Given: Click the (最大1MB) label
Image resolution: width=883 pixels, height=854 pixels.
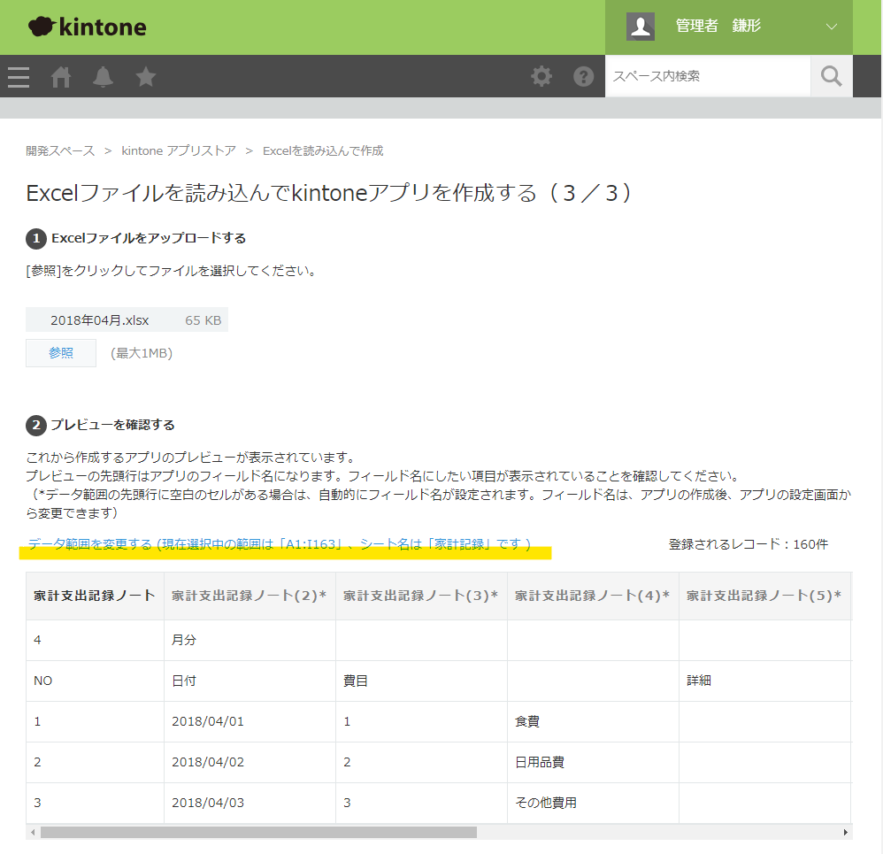Looking at the screenshot, I should click(x=142, y=353).
